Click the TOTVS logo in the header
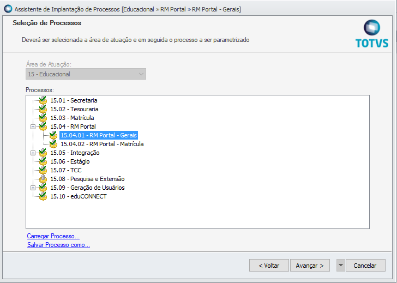 click(x=372, y=34)
